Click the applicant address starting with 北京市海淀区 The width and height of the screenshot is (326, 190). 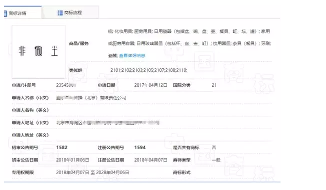[x=107, y=123]
